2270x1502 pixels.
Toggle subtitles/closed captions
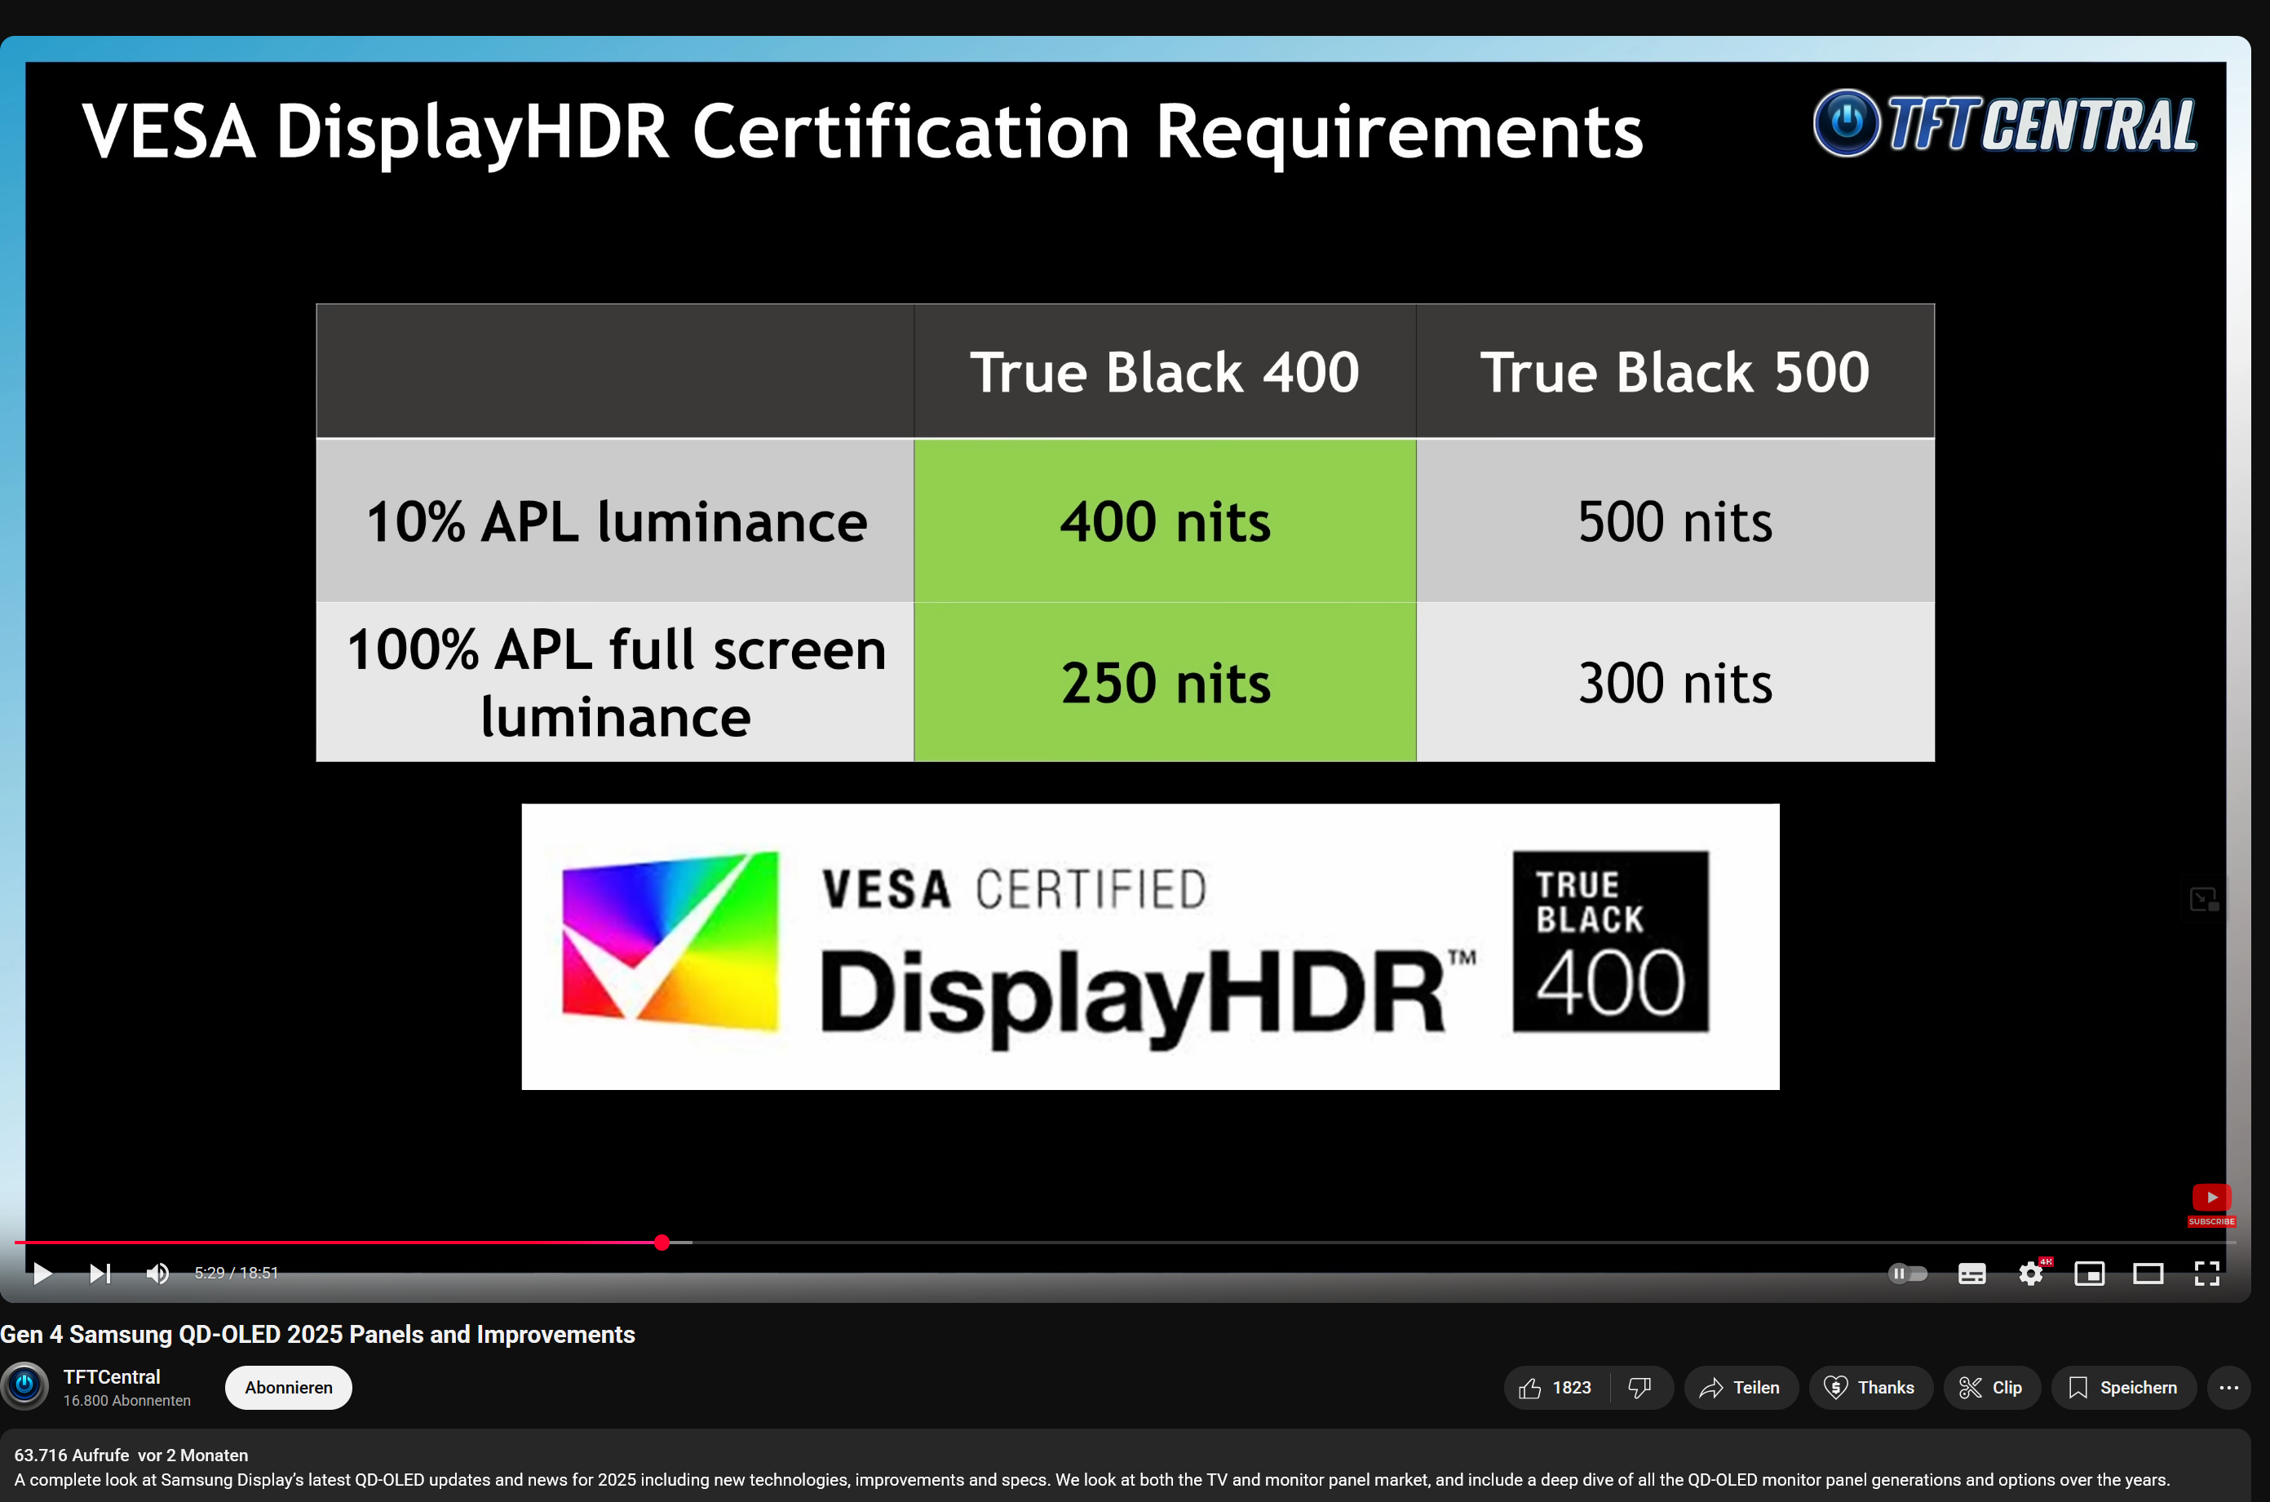[1971, 1273]
